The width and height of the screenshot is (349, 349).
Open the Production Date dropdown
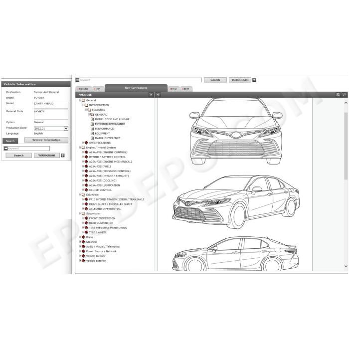[x=66, y=129]
